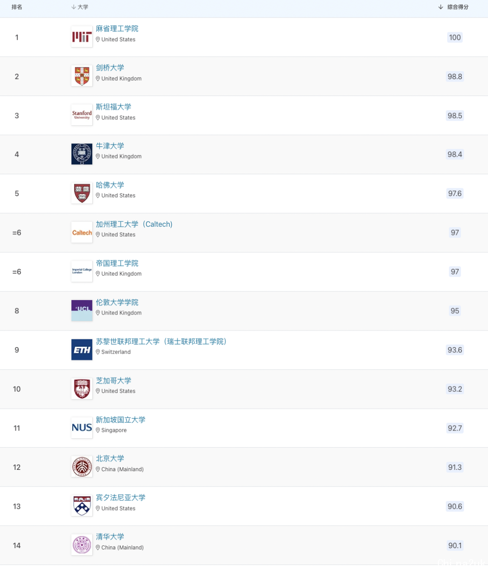
Task: Click the UCL logo icon
Action: click(x=82, y=311)
